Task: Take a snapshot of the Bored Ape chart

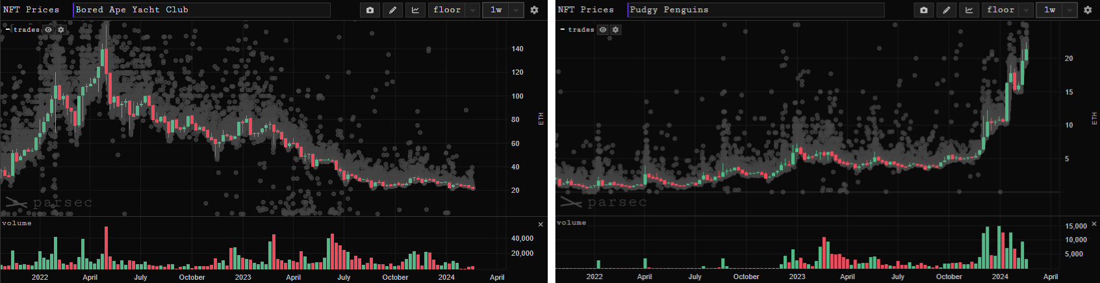Action: coord(370,10)
